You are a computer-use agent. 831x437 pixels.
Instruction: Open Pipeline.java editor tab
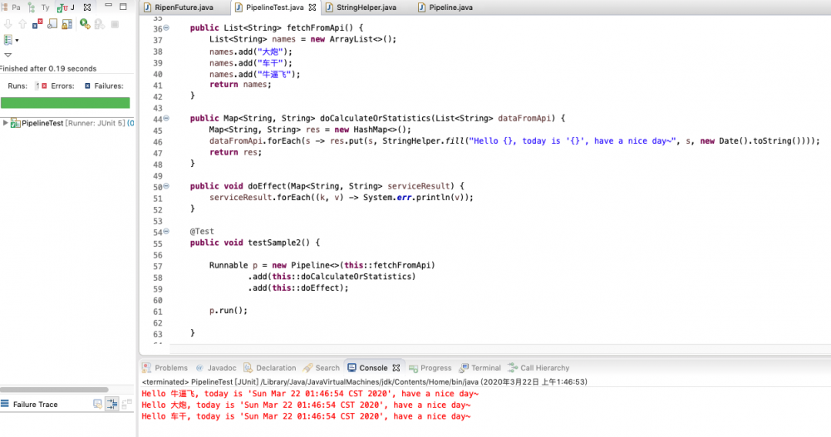(445, 7)
